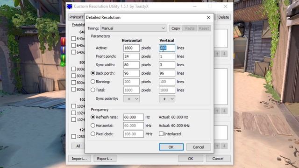This screenshot has height=168, width=299.
Task: Click the horizontal Sync width field showing 80
Action: point(131,65)
